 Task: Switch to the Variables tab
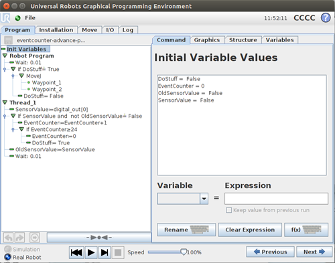(279, 40)
